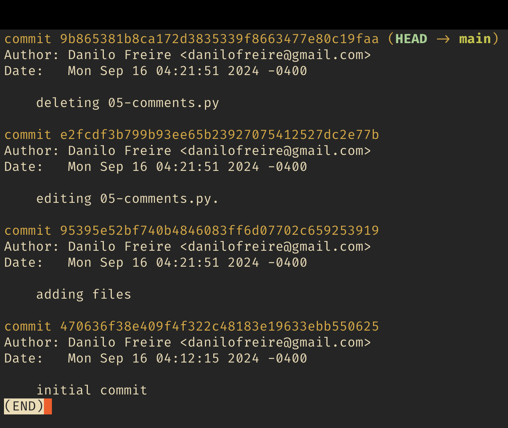Click the author email in the first commit
This screenshot has height=428, width=508.
click(x=275, y=55)
